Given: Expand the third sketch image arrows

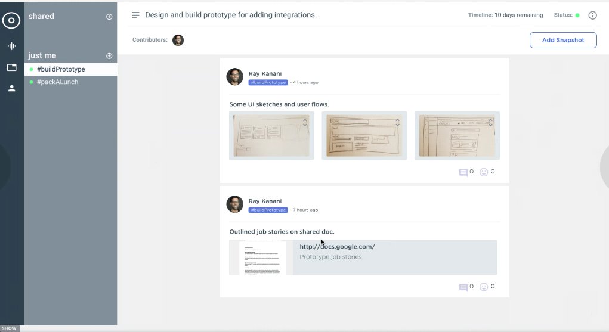Looking at the screenshot, I should tap(490, 122).
